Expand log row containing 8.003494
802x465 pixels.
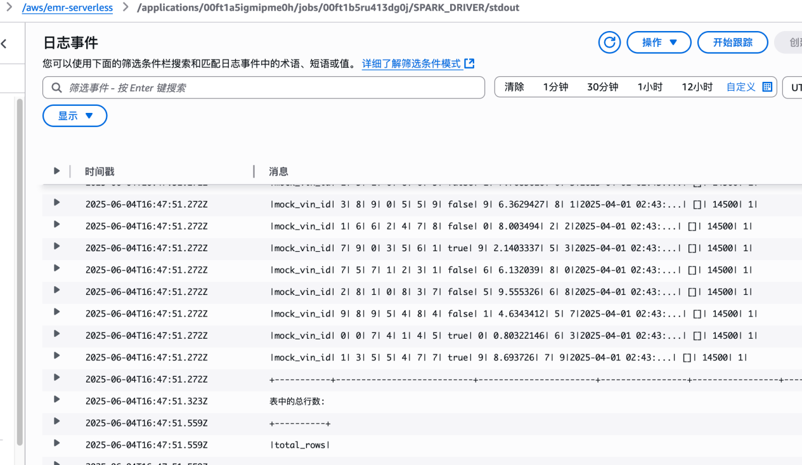pyautogui.click(x=56, y=224)
